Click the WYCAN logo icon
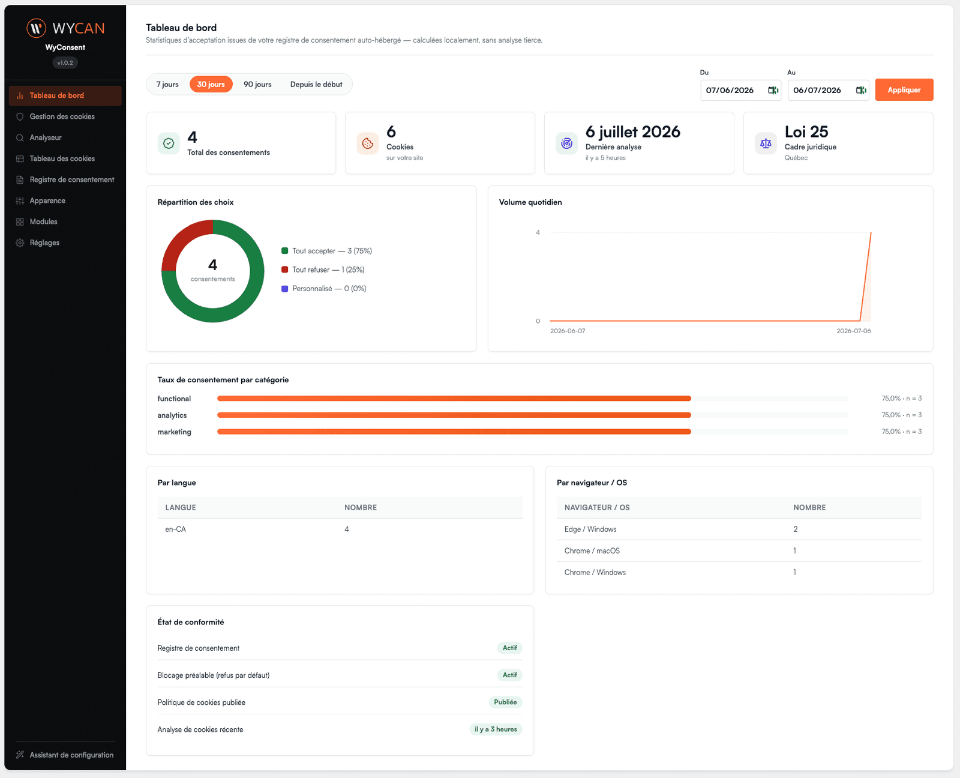This screenshot has height=778, width=960. click(x=37, y=28)
